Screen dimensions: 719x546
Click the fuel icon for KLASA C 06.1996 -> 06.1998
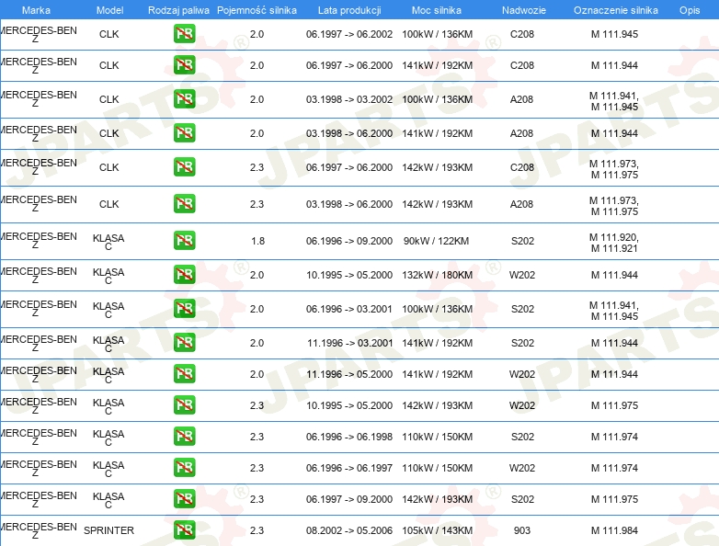tap(184, 437)
